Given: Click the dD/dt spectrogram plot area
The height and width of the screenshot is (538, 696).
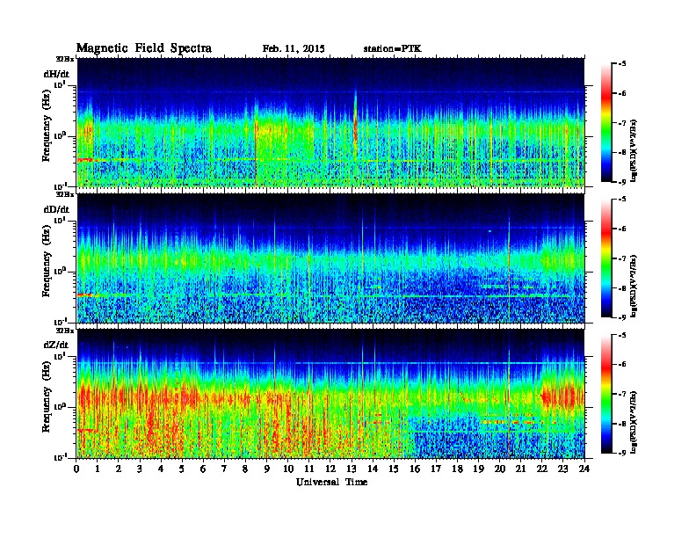Looking at the screenshot, I should coord(330,258).
